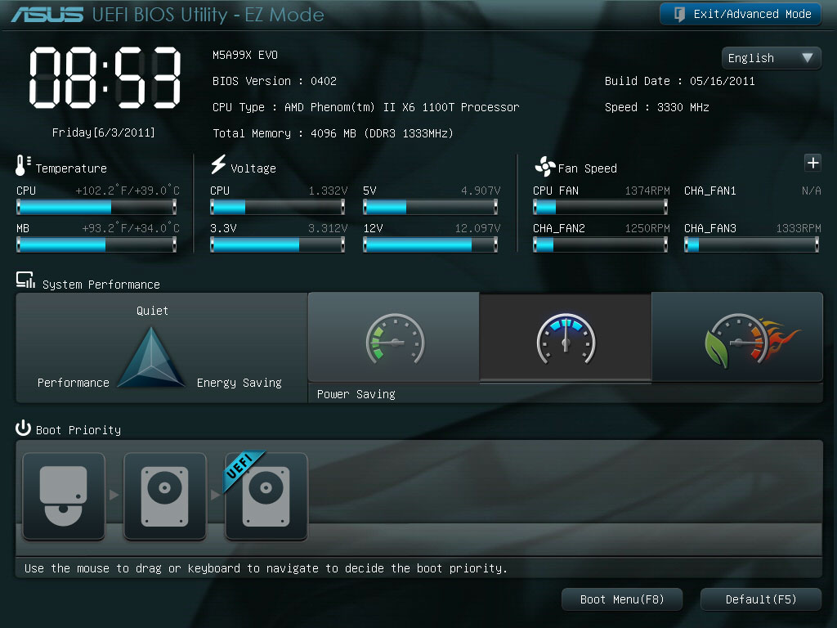Select the ASUS Optimal flame gauge mode
The image size is (837, 628).
pyautogui.click(x=737, y=338)
